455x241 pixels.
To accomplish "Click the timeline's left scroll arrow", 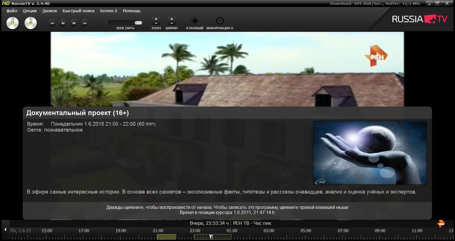I will coord(5,229).
